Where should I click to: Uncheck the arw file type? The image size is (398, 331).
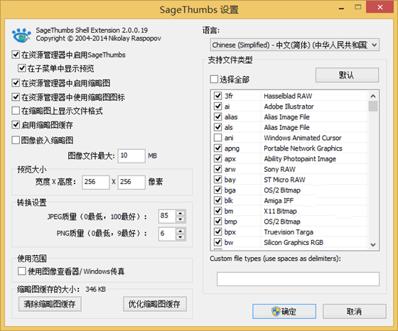[217, 169]
